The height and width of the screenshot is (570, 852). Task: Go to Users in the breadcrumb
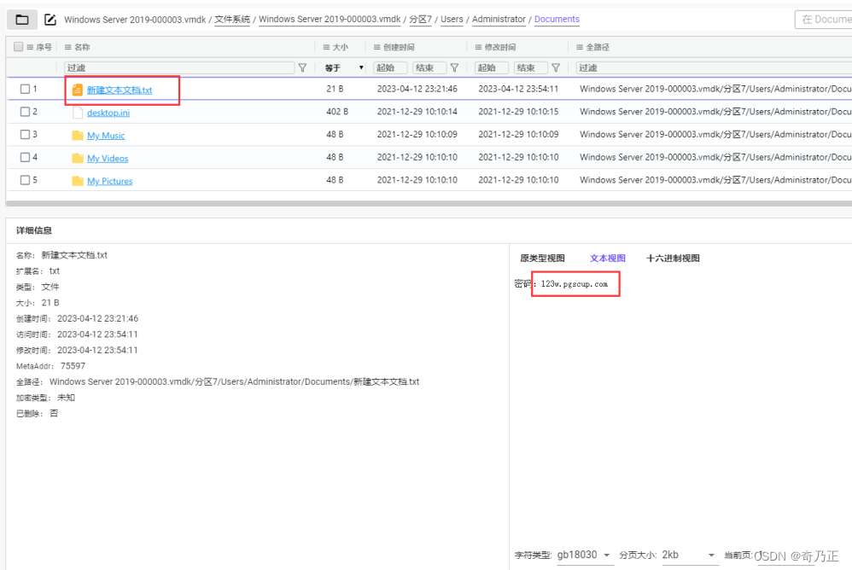(452, 20)
